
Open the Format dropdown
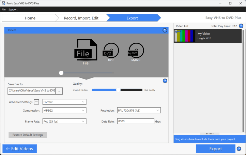(x=64, y=102)
